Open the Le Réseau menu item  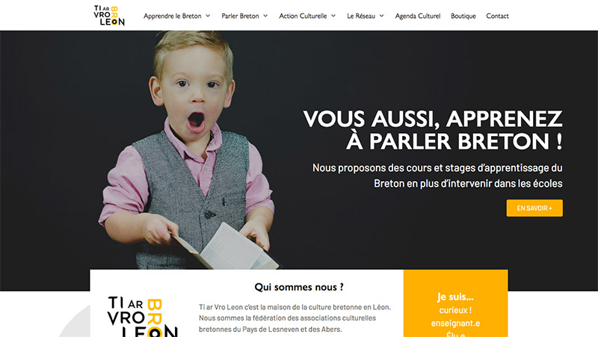coord(361,16)
